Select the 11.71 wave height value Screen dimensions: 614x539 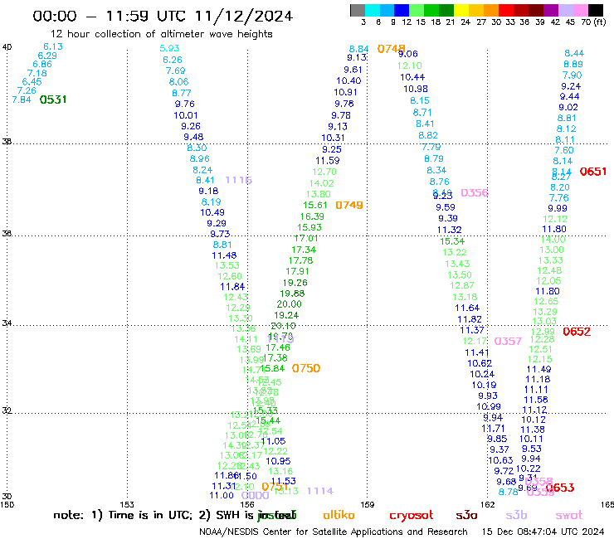click(493, 429)
